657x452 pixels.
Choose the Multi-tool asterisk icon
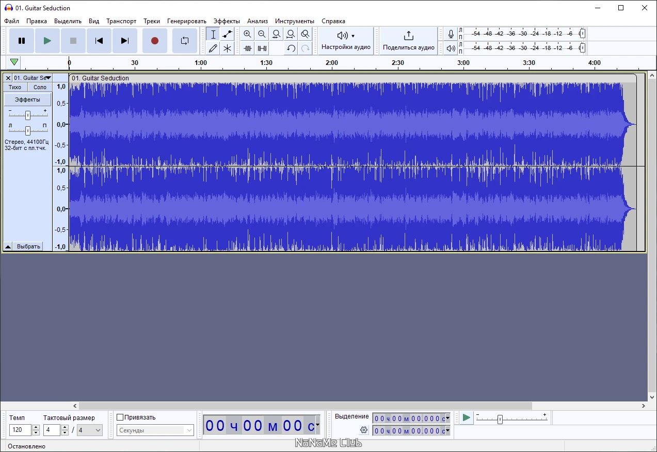pyautogui.click(x=227, y=48)
